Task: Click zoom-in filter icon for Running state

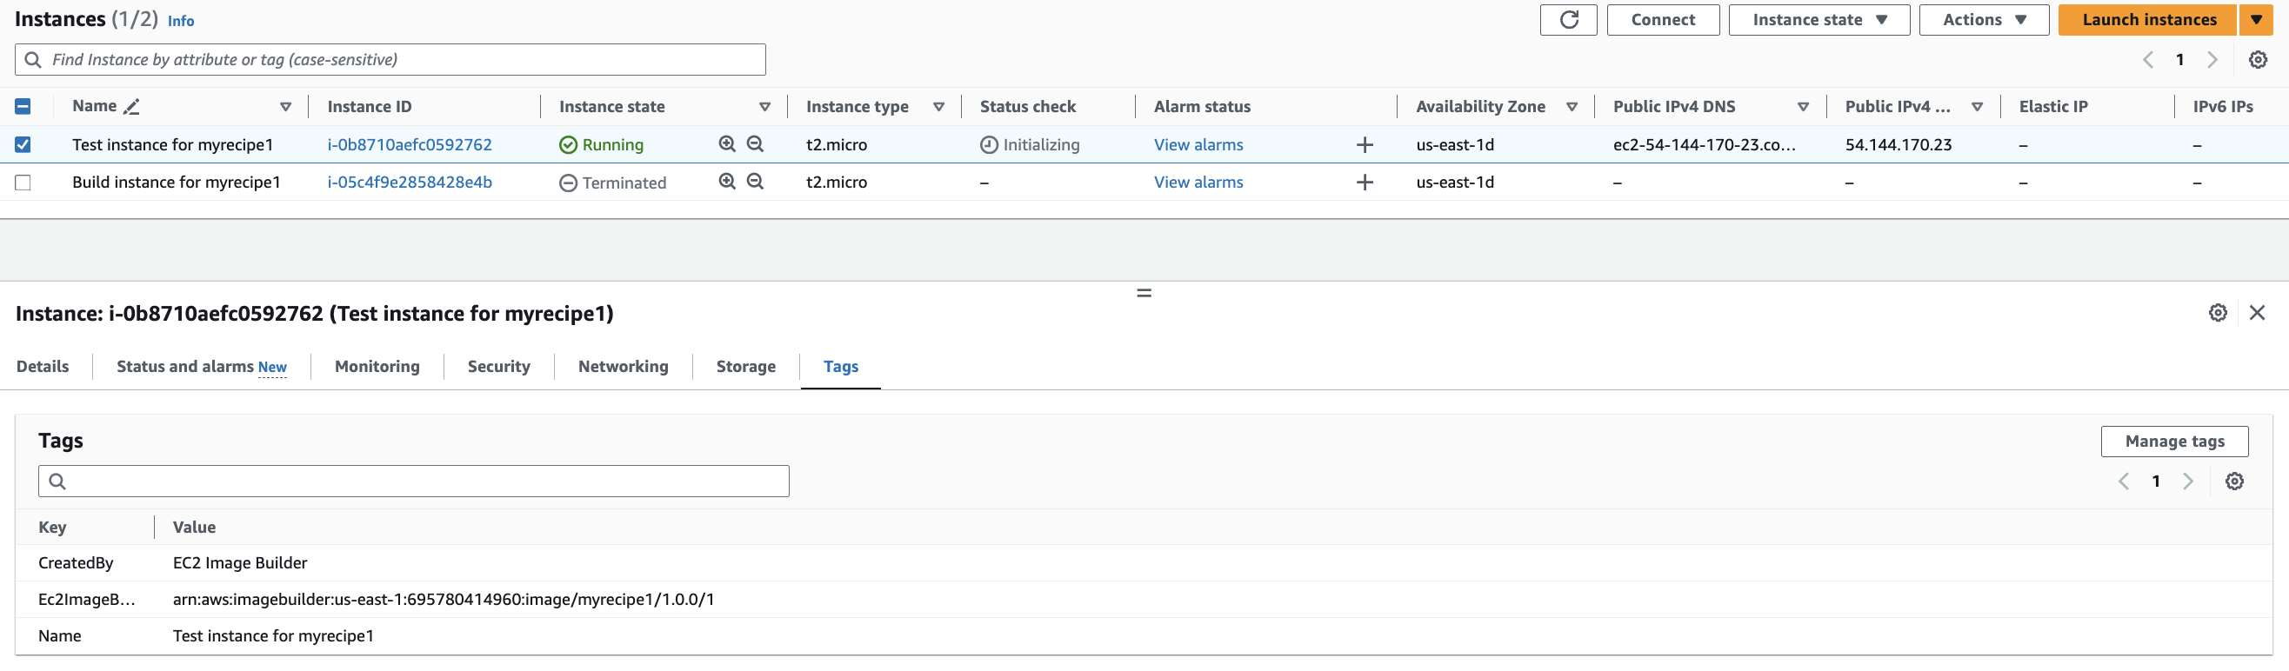Action: (727, 143)
